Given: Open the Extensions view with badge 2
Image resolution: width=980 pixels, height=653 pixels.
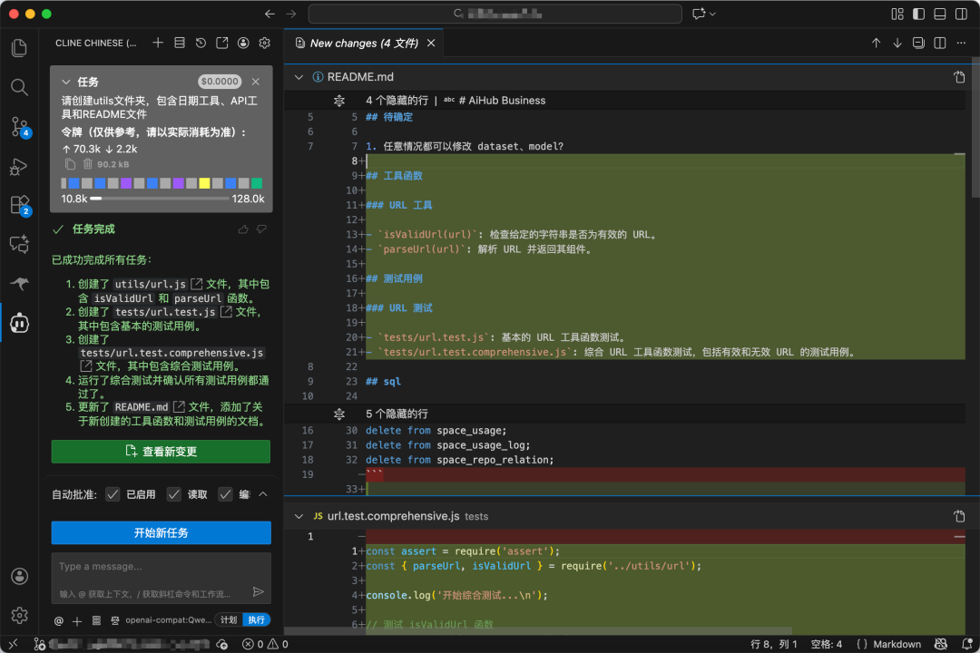Looking at the screenshot, I should [x=19, y=205].
